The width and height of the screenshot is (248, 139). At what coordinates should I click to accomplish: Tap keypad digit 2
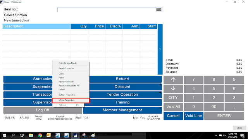(214, 98)
